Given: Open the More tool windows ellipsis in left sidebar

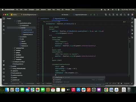Looking at the screenshot, I should click(4, 33).
